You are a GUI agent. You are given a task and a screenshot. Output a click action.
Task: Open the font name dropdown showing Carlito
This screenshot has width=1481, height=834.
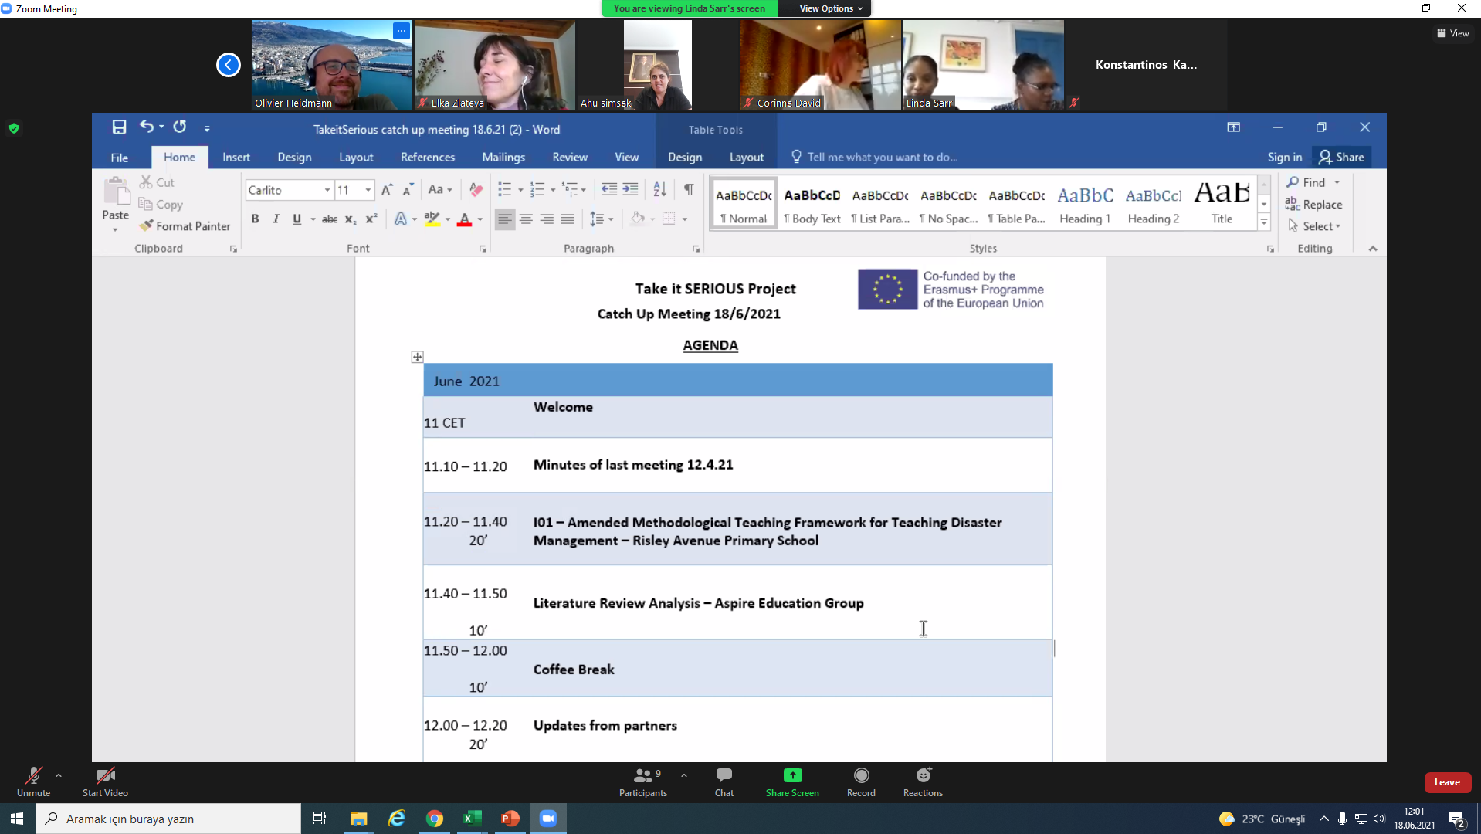coord(327,190)
